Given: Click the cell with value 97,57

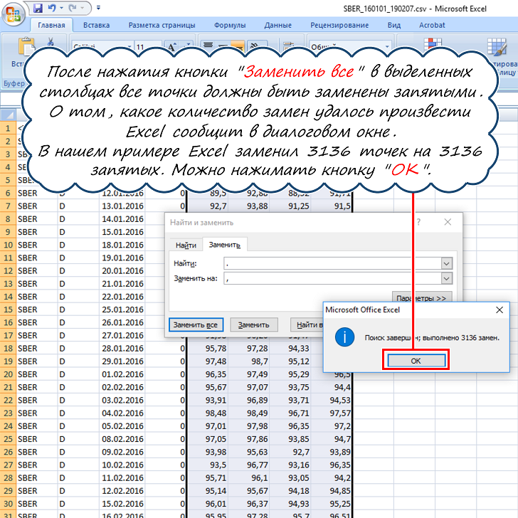Looking at the screenshot, I should [x=332, y=413].
